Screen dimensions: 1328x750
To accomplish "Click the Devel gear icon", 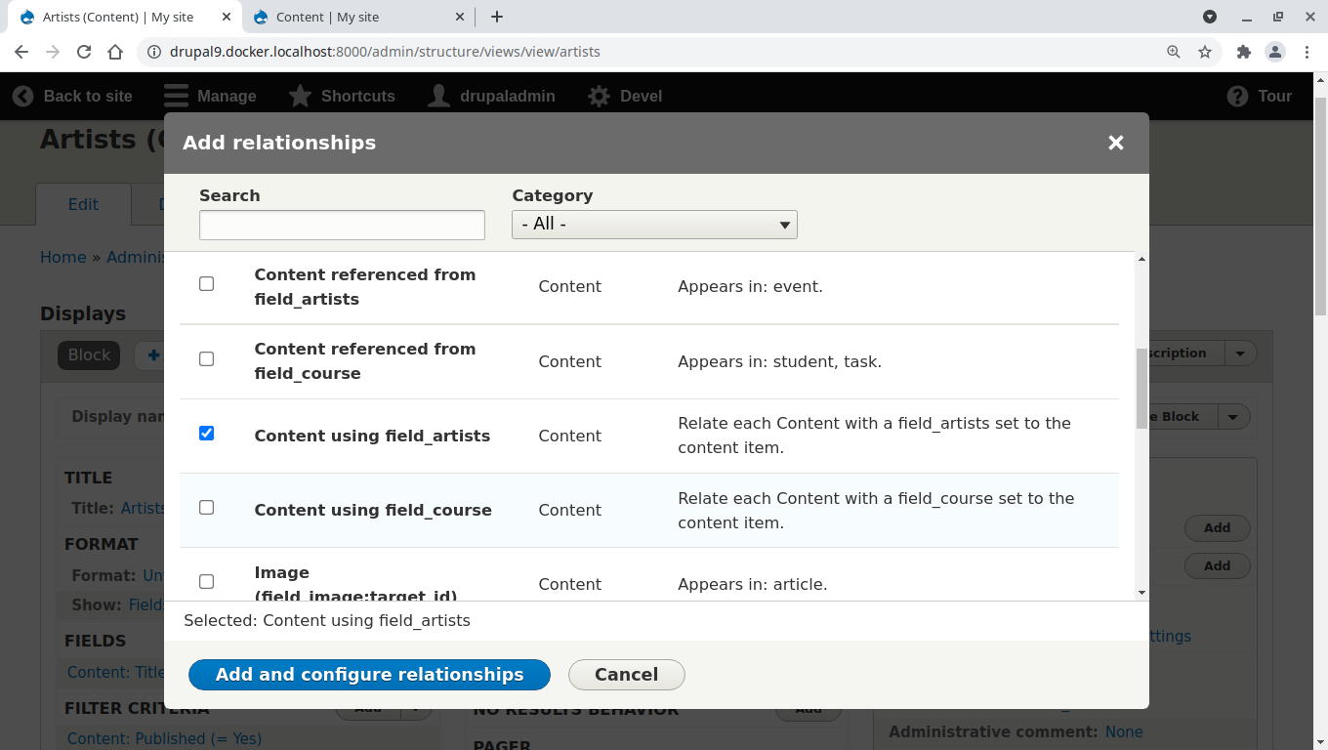I will click(x=599, y=96).
